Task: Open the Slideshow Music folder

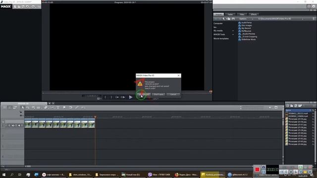Action: click(x=247, y=40)
